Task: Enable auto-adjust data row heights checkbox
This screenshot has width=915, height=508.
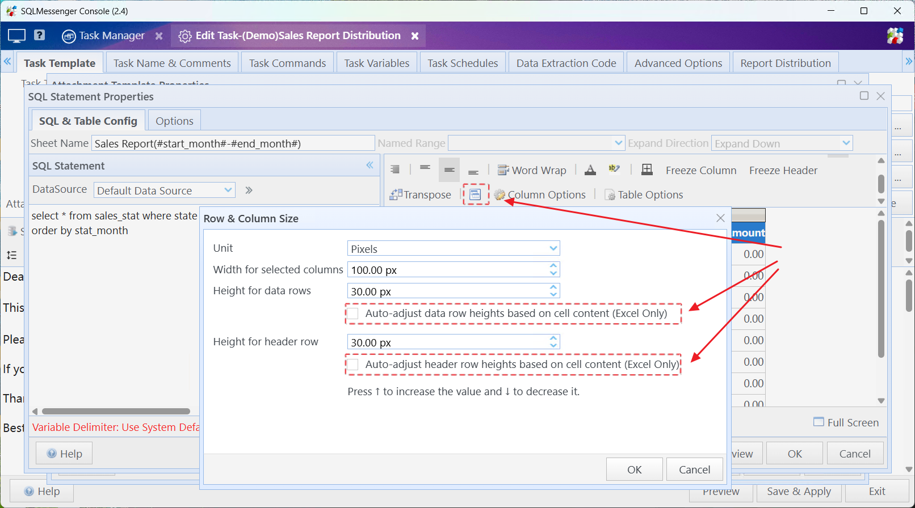Action: [x=353, y=314]
